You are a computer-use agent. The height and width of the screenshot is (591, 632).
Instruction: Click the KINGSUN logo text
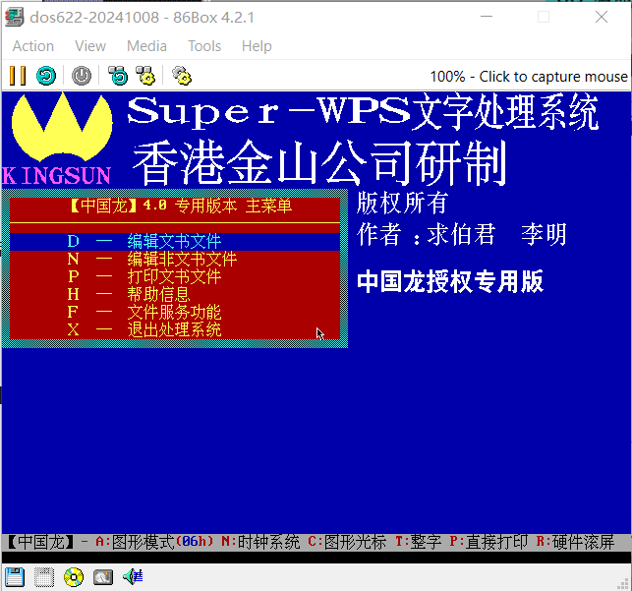click(x=56, y=176)
